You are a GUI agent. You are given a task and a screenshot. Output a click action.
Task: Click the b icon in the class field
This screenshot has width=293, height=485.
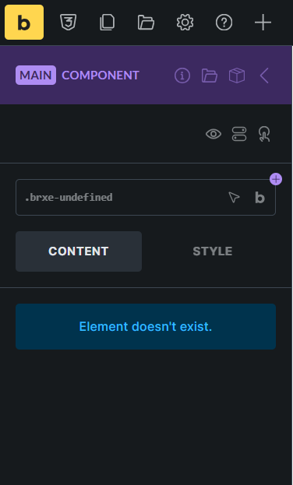259,197
